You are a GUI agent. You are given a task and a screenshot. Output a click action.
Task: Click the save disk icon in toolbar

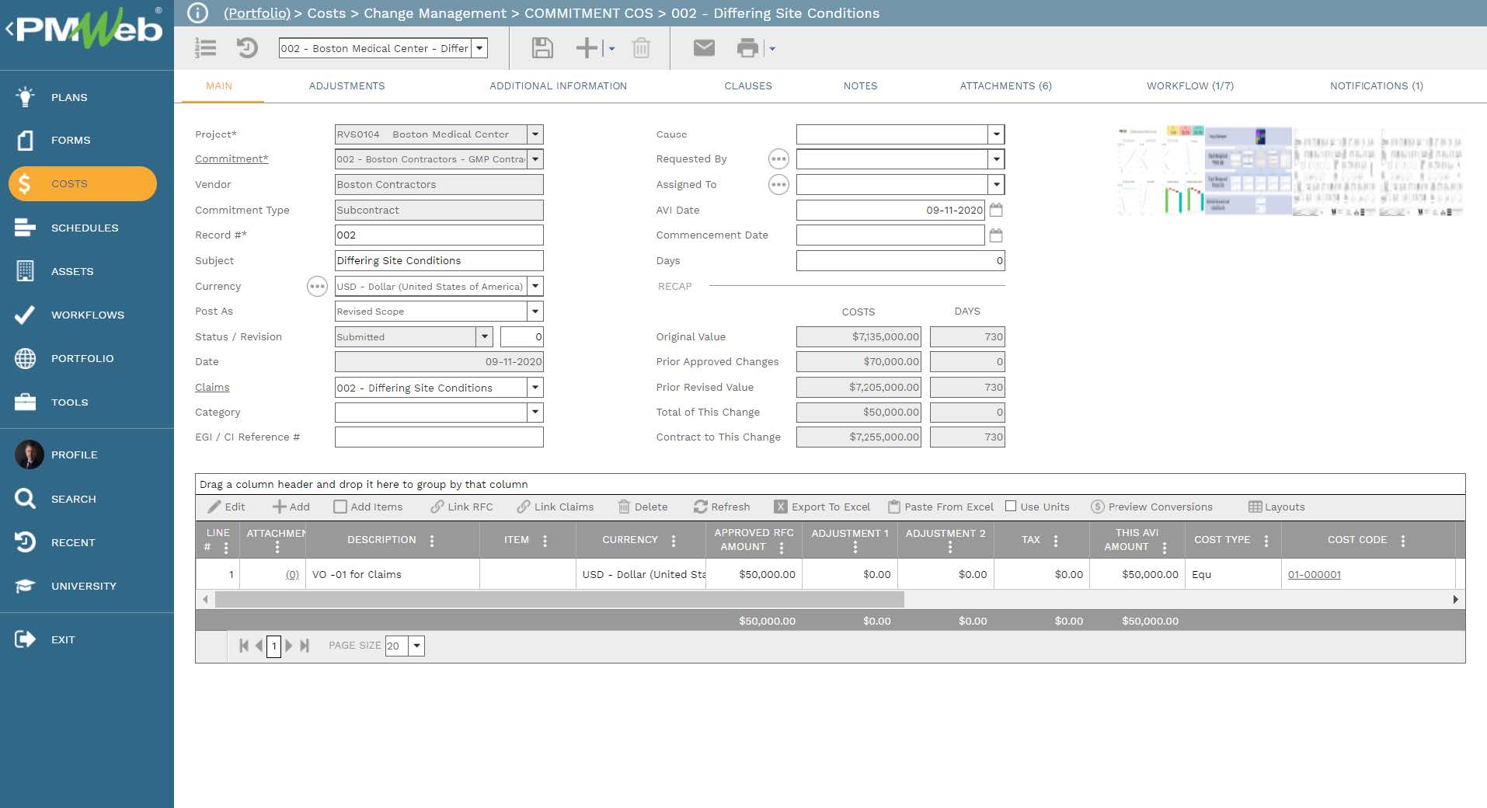click(x=542, y=48)
